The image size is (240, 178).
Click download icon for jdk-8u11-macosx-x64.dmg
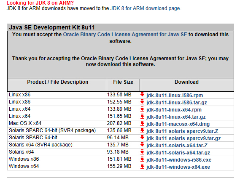tap(142, 123)
